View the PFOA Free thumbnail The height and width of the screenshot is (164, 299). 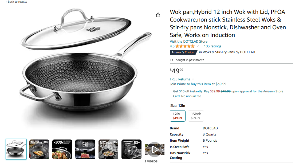[85, 149]
